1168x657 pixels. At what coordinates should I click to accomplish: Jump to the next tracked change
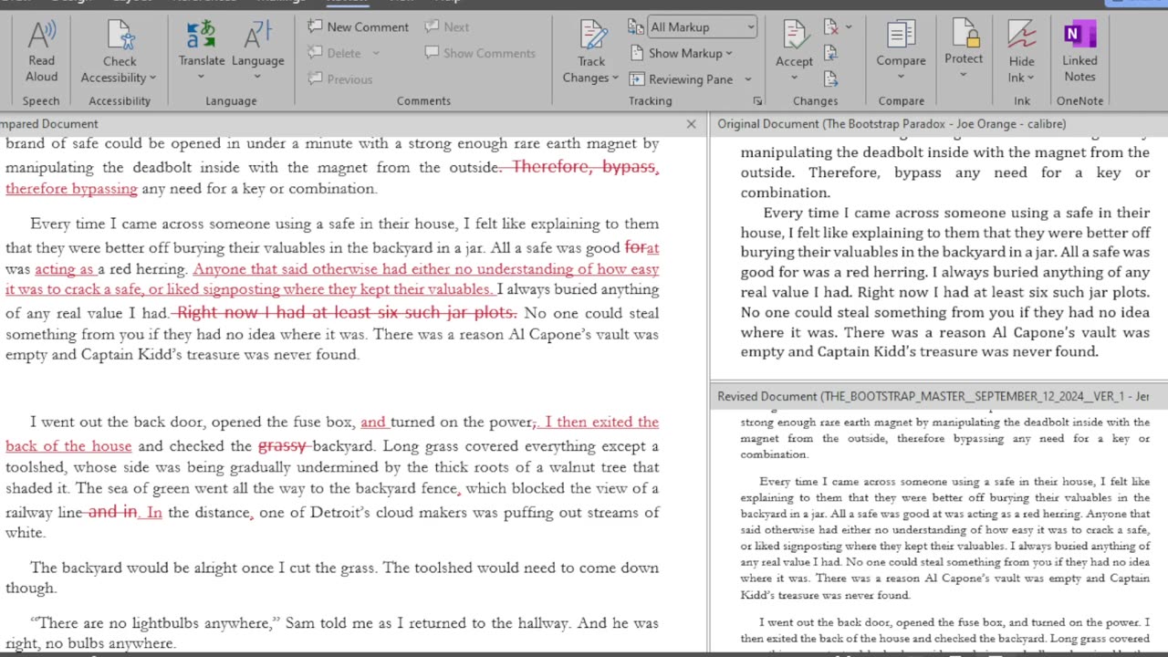click(830, 78)
